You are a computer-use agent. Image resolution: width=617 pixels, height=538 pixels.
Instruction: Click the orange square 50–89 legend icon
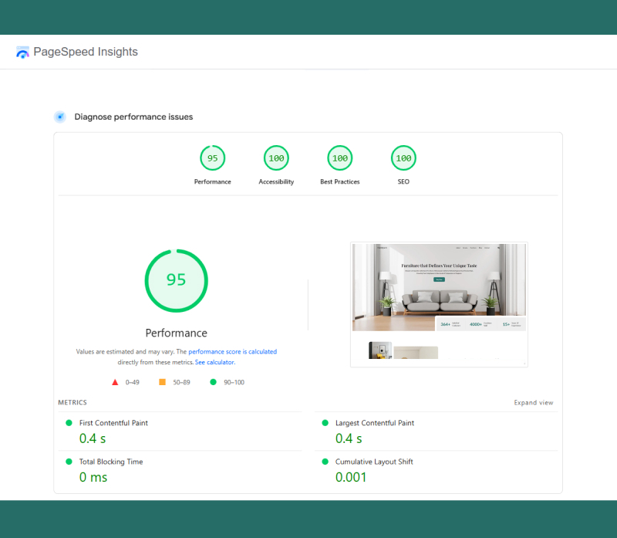pos(162,382)
